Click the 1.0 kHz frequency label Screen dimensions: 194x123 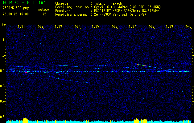click(x=2, y=55)
